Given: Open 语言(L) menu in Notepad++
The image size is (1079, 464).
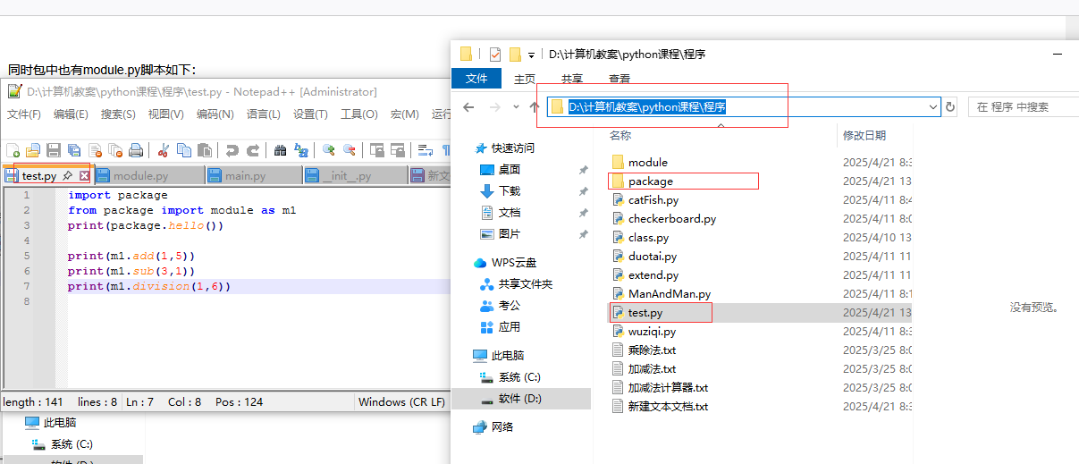Looking at the screenshot, I should [264, 114].
